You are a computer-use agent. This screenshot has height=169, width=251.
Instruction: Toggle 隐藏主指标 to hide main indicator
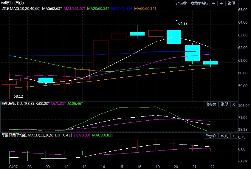coord(199,3)
